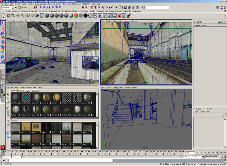Open the Layers menu in Layer Editor

click(196, 112)
